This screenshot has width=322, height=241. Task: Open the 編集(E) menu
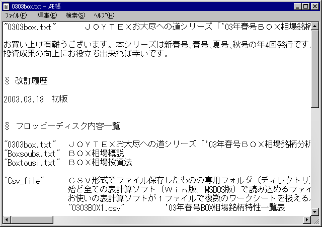(47, 16)
